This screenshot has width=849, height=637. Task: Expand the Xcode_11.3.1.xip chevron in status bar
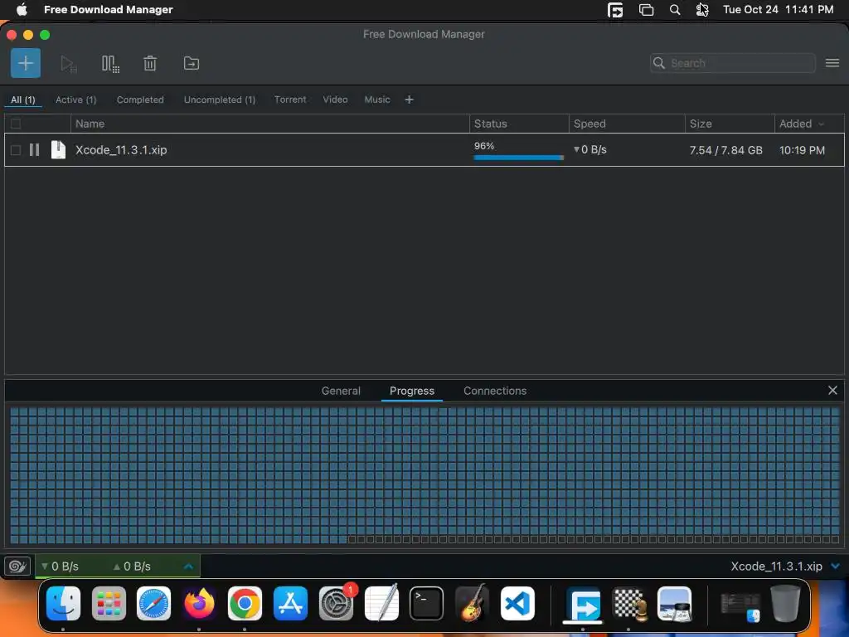pyautogui.click(x=836, y=566)
